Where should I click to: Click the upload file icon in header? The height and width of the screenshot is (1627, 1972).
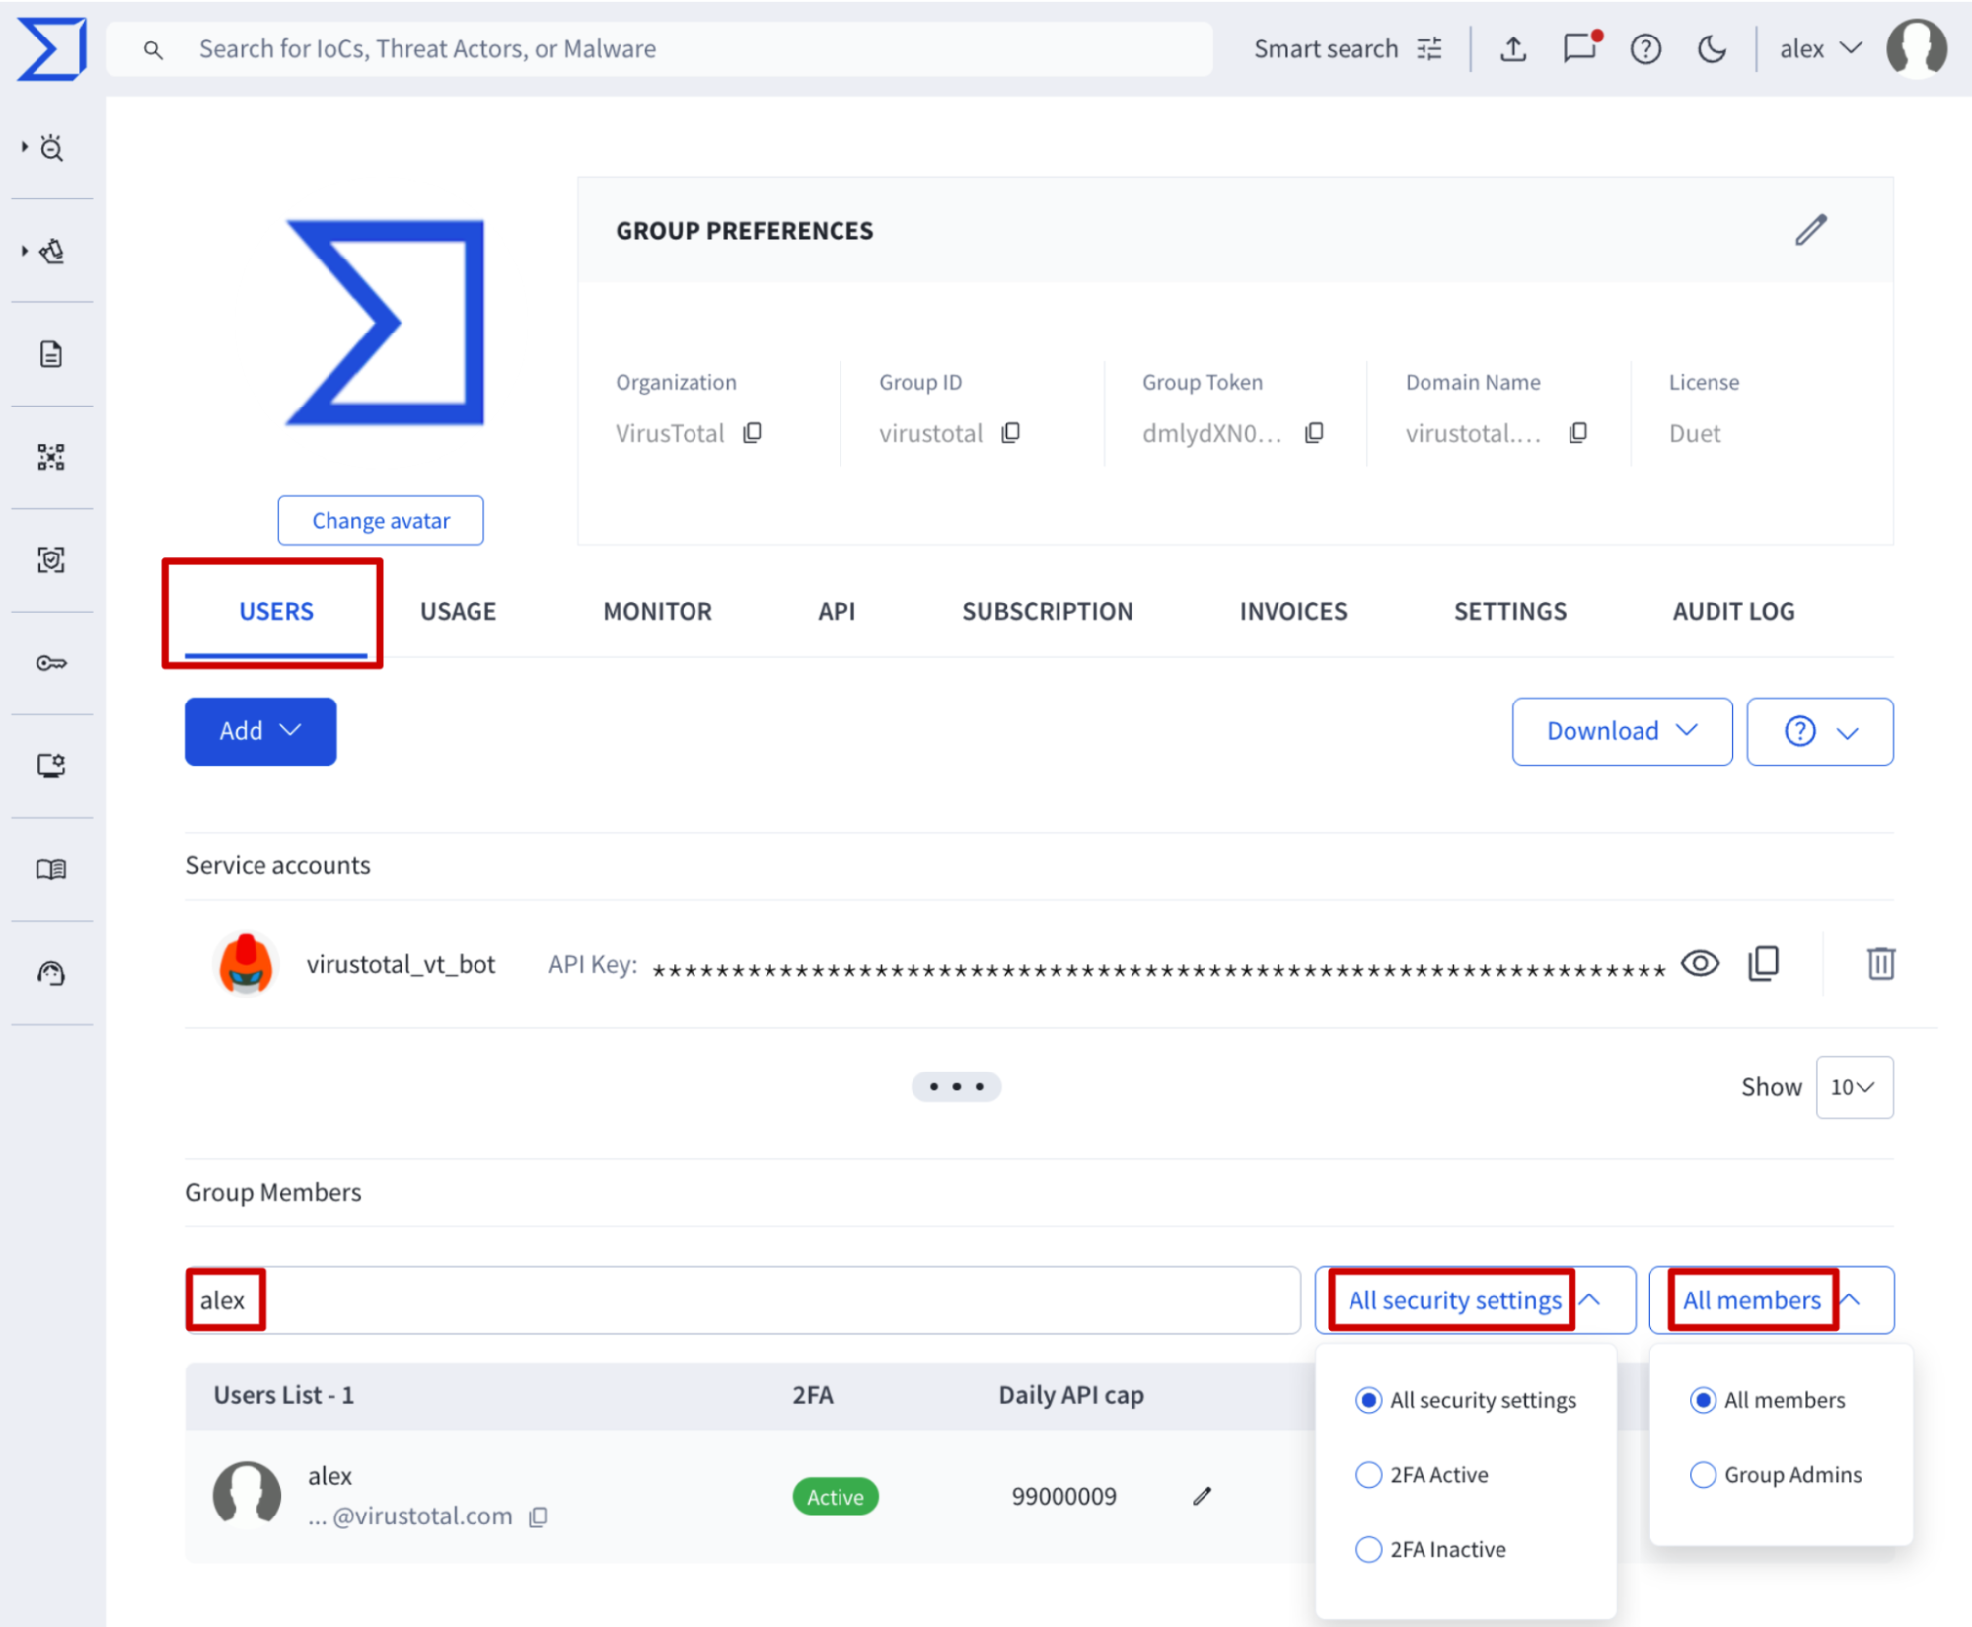click(x=1513, y=48)
